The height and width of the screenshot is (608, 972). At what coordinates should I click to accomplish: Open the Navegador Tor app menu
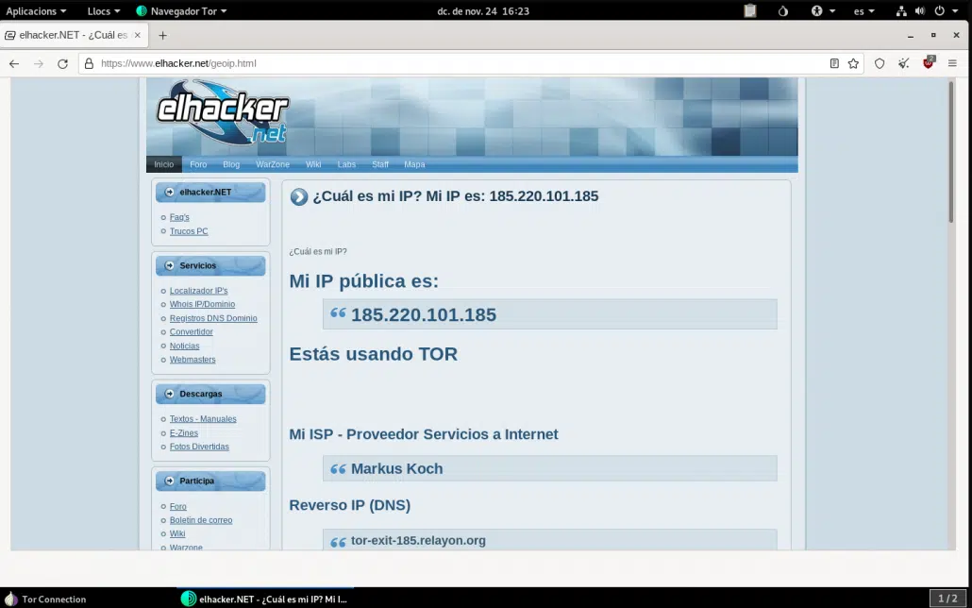pos(181,11)
